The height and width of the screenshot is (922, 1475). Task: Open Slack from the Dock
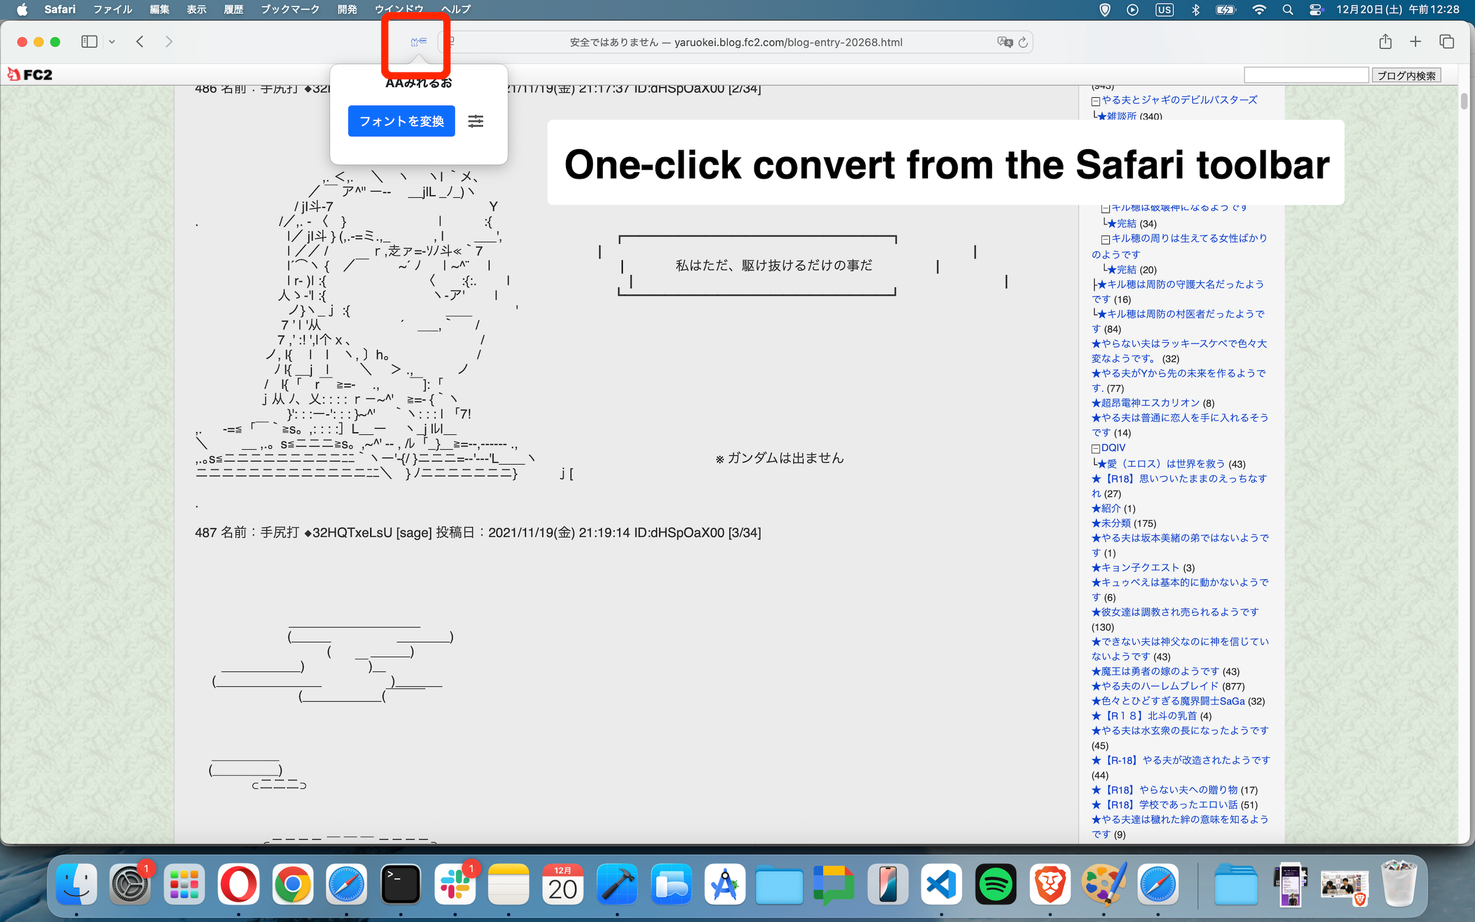[455, 884]
